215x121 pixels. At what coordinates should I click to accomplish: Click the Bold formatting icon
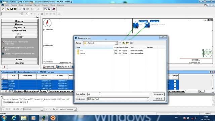(x=31, y=14)
